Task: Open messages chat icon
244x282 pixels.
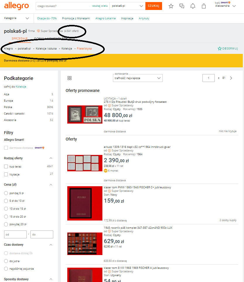Action: tap(182, 6)
